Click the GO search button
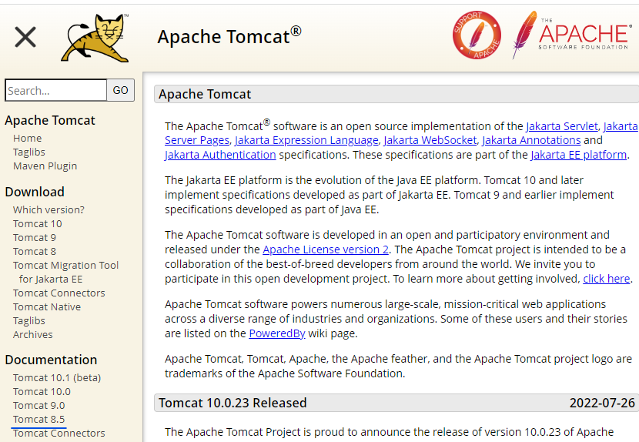The height and width of the screenshot is (442, 639). (121, 90)
